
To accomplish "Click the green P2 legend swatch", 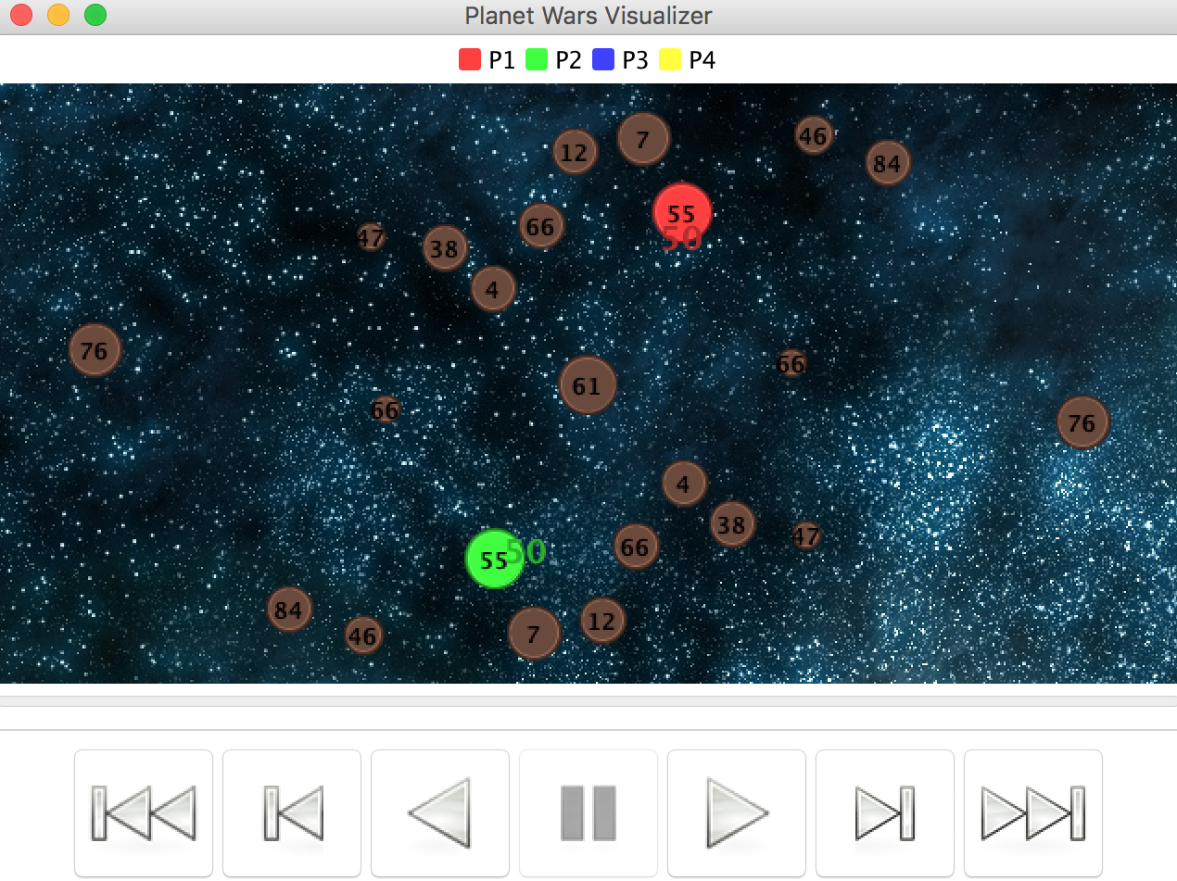I will [x=537, y=60].
